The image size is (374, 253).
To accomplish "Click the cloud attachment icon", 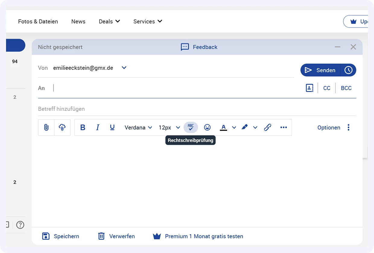I will click(62, 127).
